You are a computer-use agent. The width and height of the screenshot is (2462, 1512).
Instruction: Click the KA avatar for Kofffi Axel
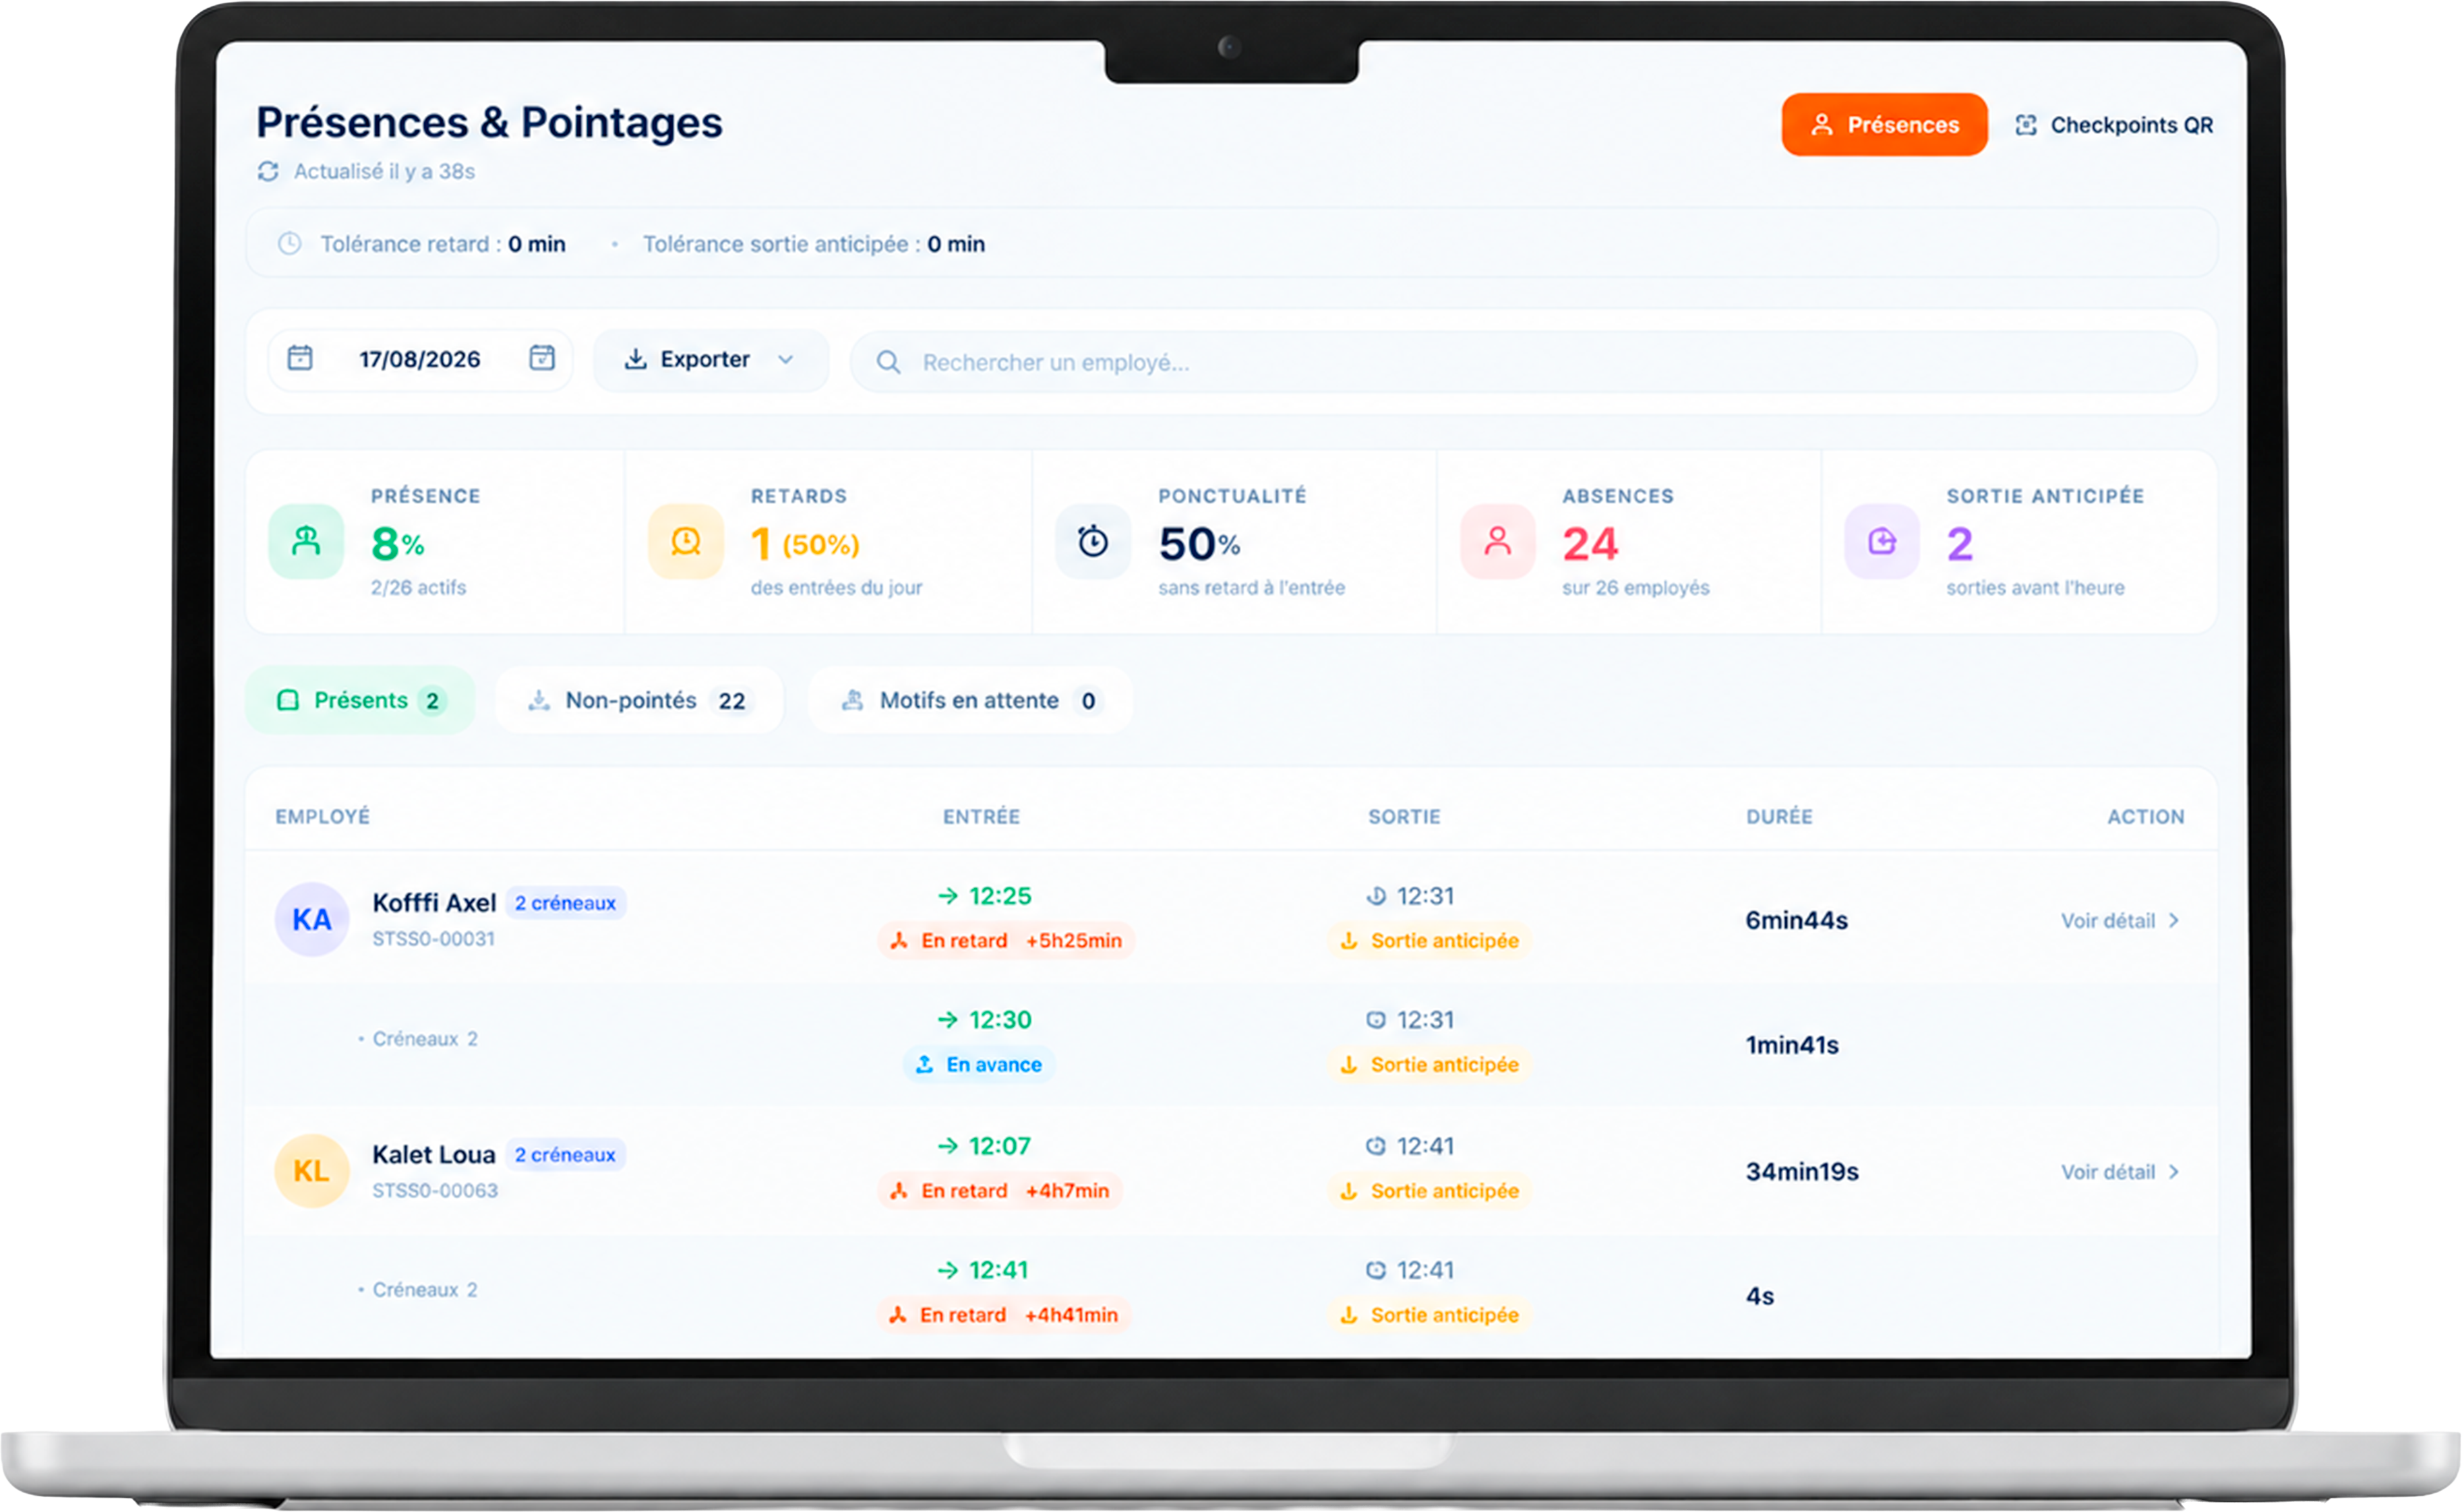point(312,920)
